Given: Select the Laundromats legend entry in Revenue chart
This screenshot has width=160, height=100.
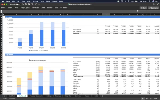Looking at the screenshot, I should [34, 50].
